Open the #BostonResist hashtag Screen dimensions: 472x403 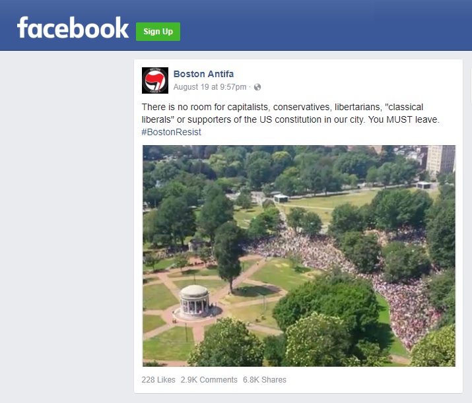(171, 132)
